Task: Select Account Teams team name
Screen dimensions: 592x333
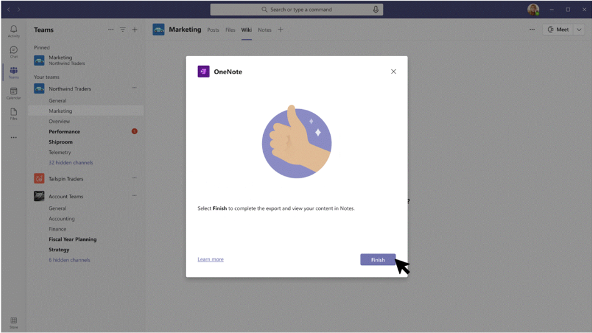Action: (x=66, y=196)
